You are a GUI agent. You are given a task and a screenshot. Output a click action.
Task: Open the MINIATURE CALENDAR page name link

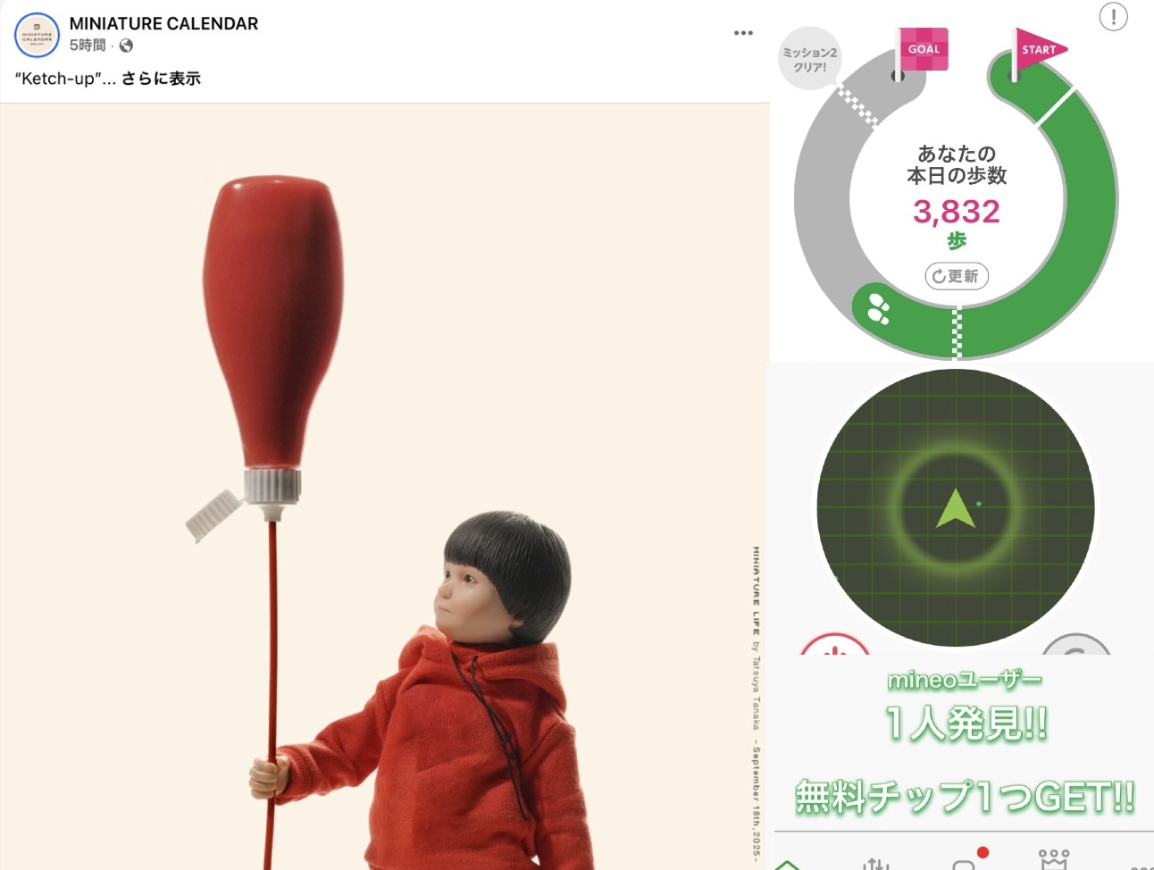point(163,24)
